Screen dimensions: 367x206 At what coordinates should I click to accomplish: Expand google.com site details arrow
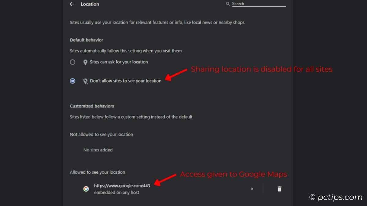252,189
